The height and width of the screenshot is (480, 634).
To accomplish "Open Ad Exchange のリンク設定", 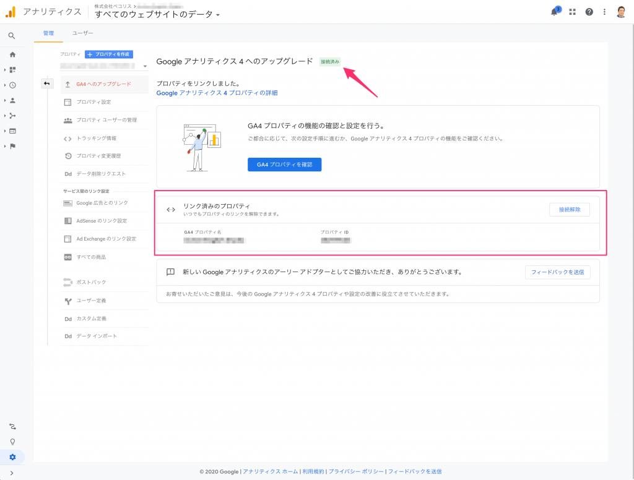I will tap(104, 239).
